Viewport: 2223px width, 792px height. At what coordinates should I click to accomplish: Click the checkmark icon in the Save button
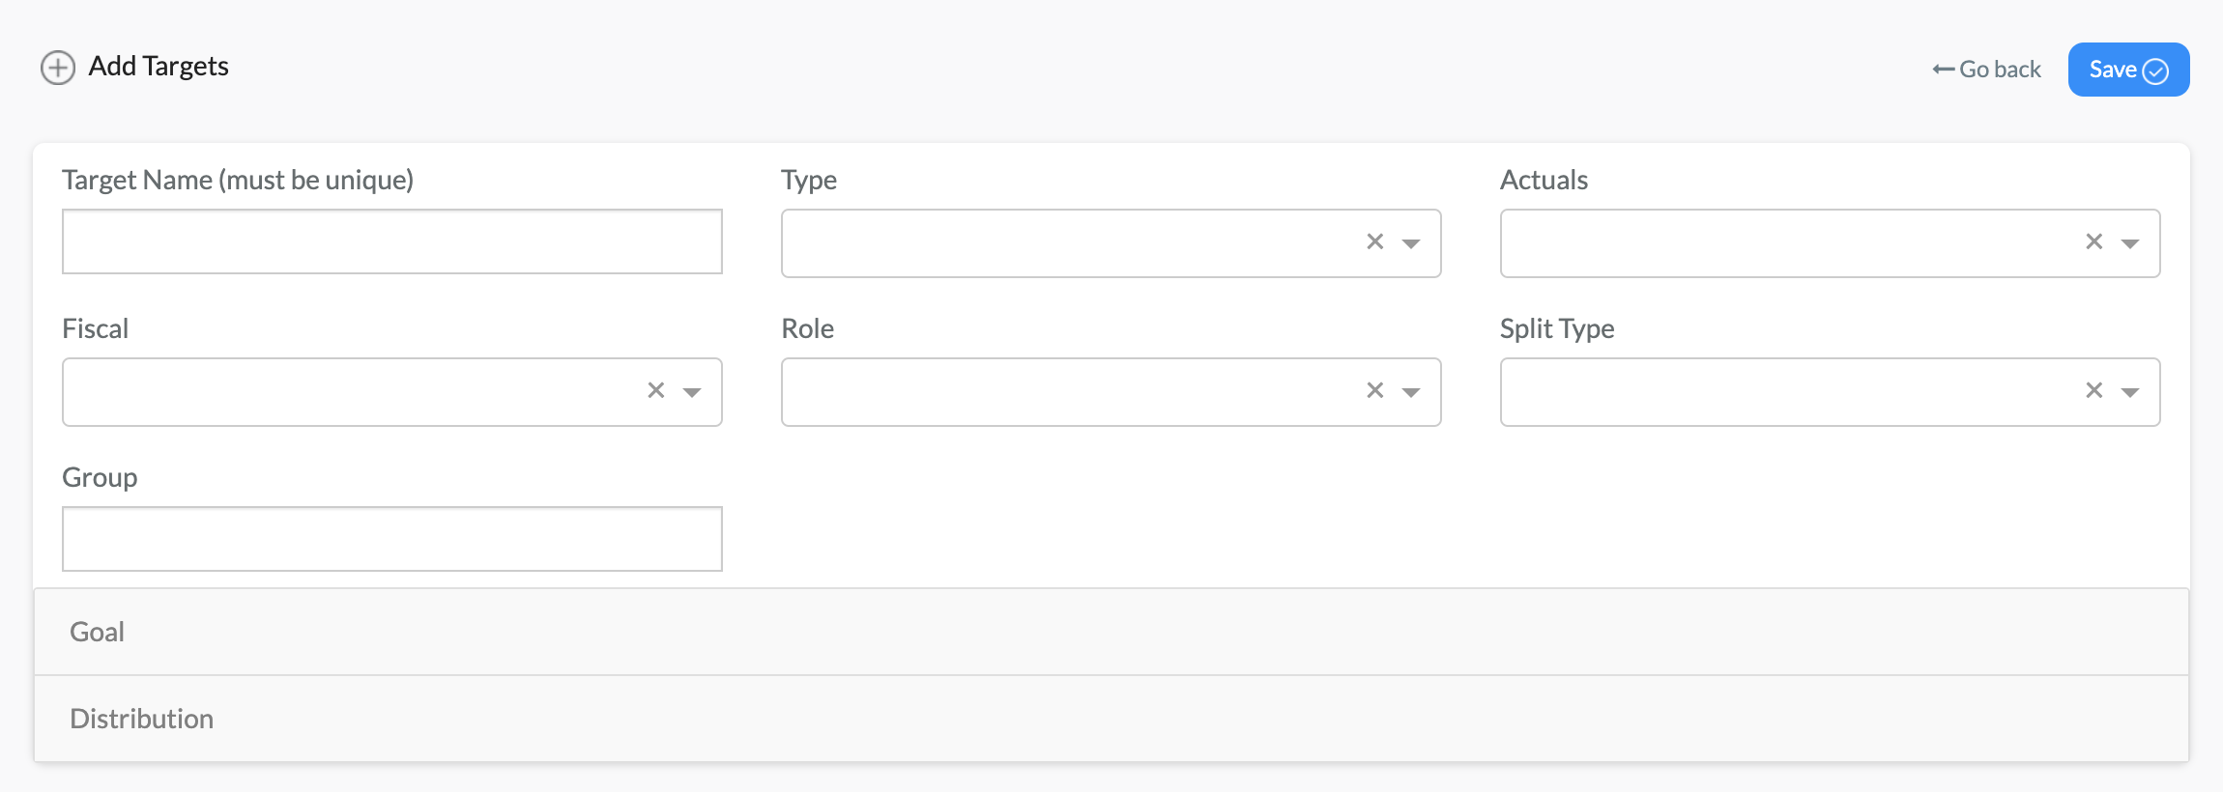[2156, 71]
